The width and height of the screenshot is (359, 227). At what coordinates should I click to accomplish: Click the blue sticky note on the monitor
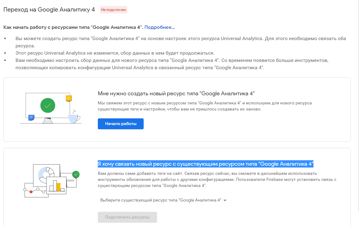[31, 117]
